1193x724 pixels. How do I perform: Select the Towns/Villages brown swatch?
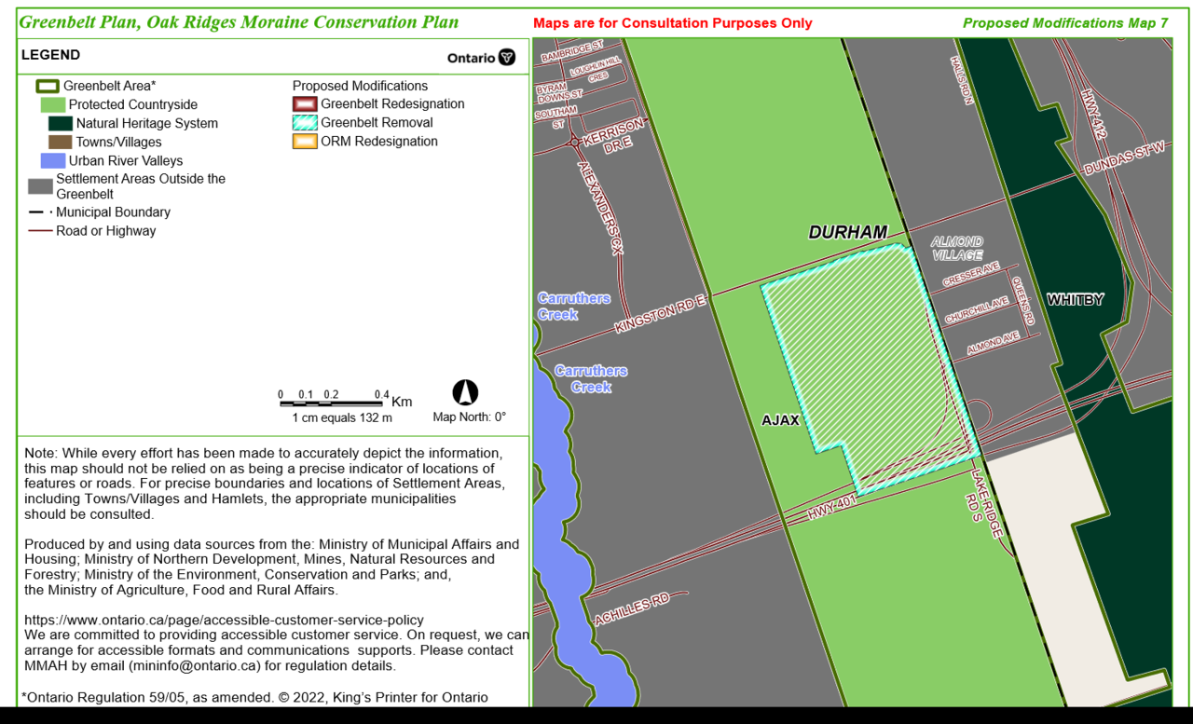pos(61,142)
